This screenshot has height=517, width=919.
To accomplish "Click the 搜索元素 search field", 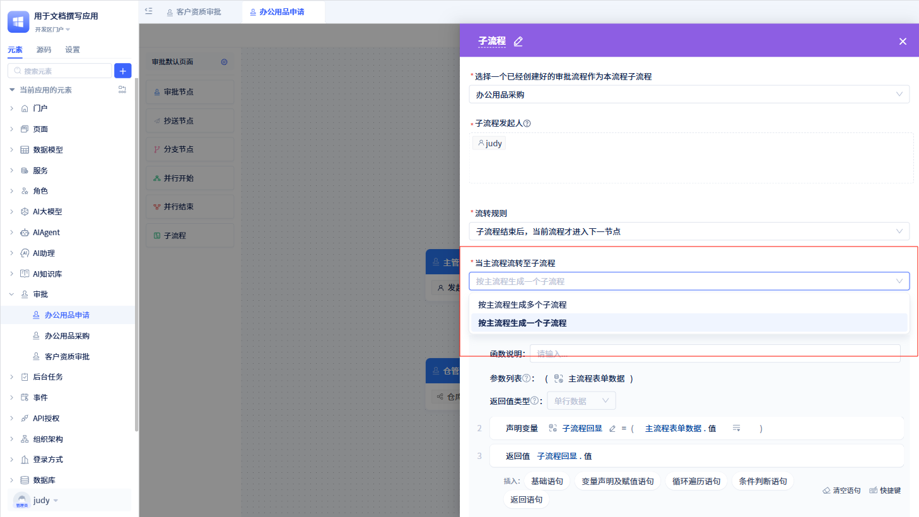I will pos(59,71).
